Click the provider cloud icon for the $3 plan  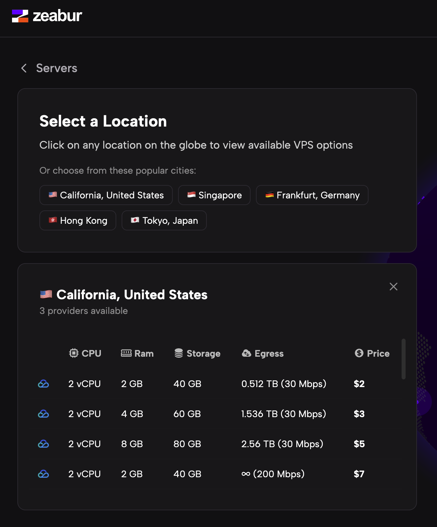pos(43,414)
